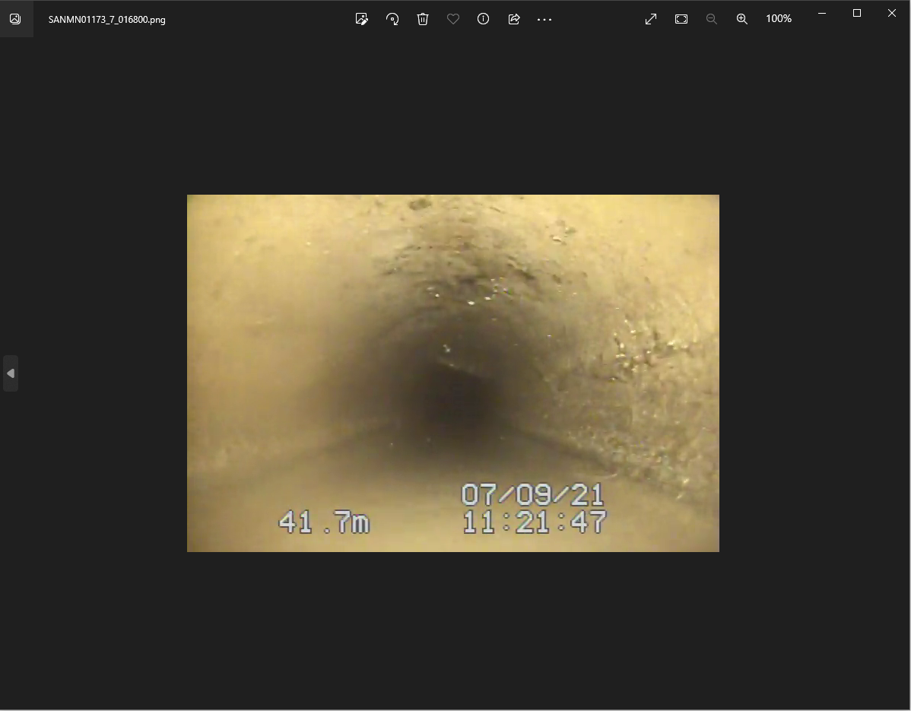Enter full screen with diagonal arrows icon
This screenshot has width=911, height=711.
pos(651,19)
